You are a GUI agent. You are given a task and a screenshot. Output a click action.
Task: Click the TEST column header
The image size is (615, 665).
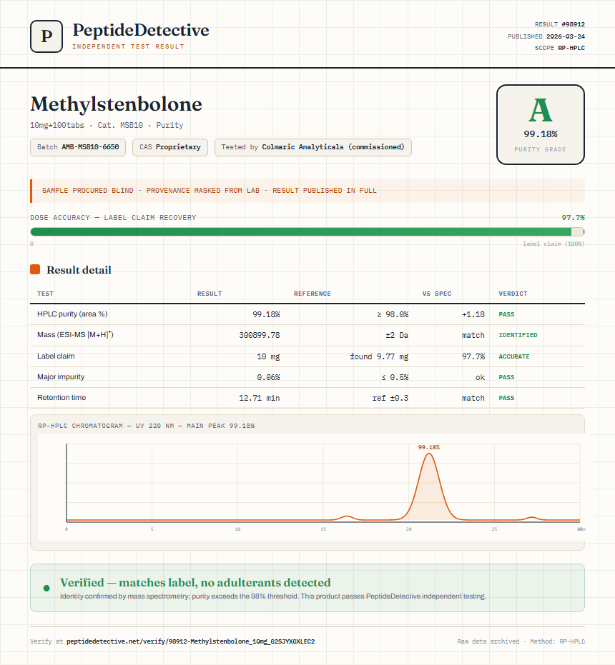coord(46,294)
